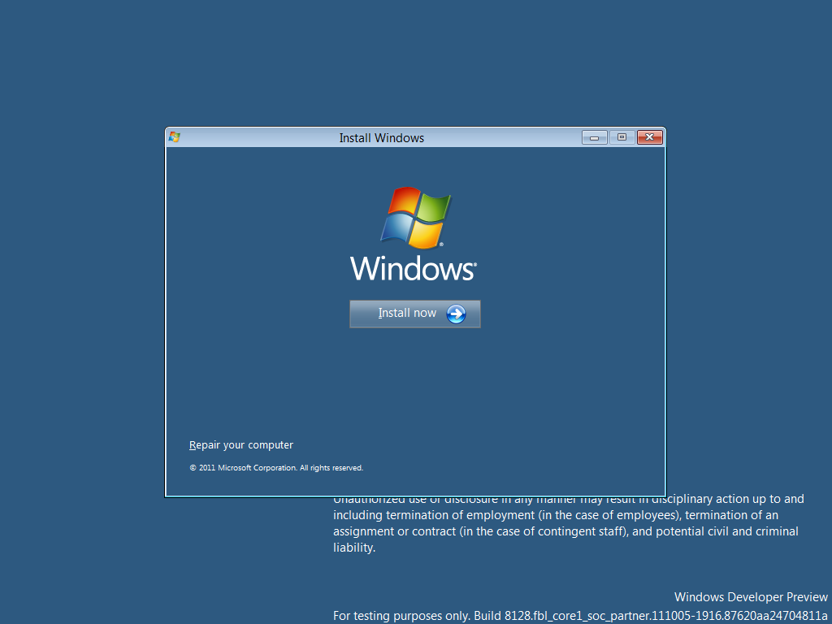
Task: Click the line starting "including termination of employment"
Action: (x=556, y=514)
